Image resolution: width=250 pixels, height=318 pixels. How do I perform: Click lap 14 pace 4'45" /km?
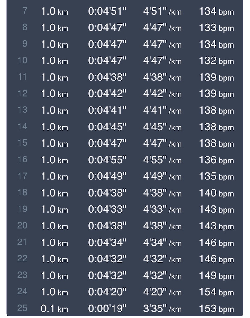click(162, 127)
